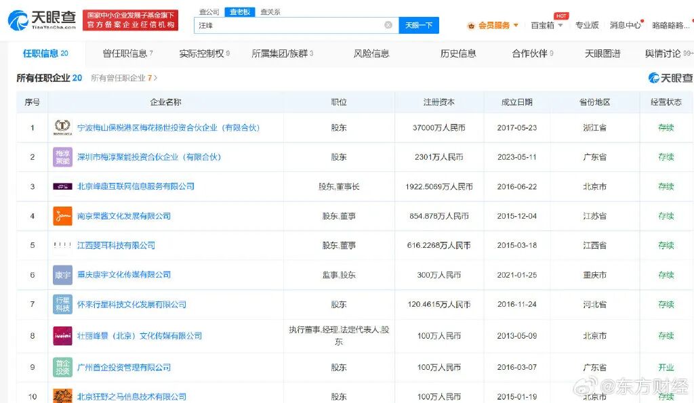Click the Tianyancha logo at top left
This screenshot has width=694, height=403.
tap(42, 20)
